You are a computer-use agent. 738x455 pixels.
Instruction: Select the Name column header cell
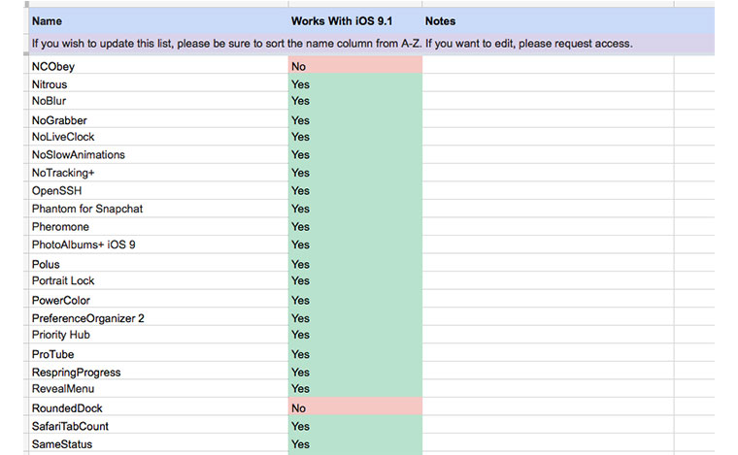tap(158, 20)
